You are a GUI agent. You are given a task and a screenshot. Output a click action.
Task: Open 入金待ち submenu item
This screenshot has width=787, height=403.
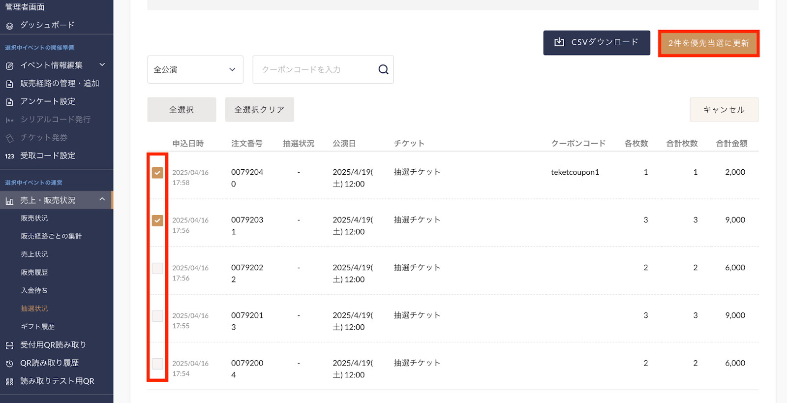pyautogui.click(x=34, y=290)
